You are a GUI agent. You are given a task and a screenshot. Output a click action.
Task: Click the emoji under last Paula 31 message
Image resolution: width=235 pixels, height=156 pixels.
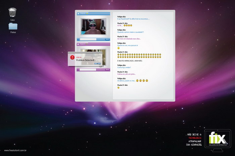[x=119, y=88]
